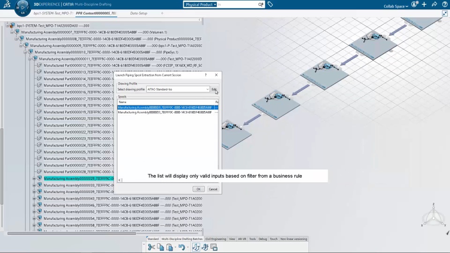Open the Tools action bar tab

point(252,238)
